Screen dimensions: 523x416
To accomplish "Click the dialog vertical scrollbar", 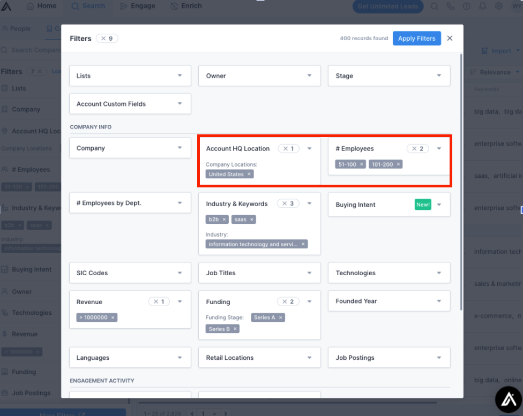I will (x=461, y=182).
